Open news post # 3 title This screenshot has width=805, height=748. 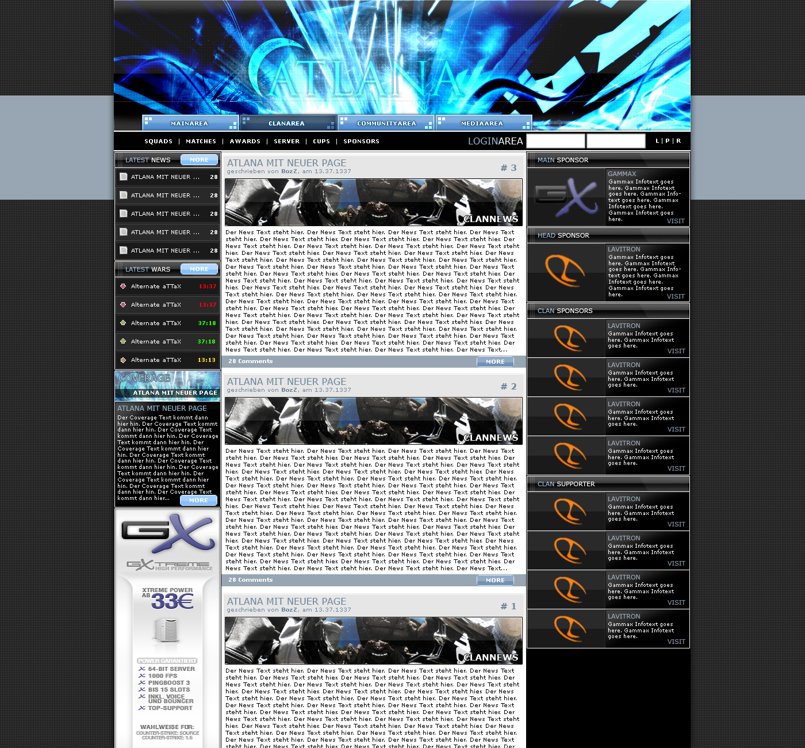click(x=286, y=163)
